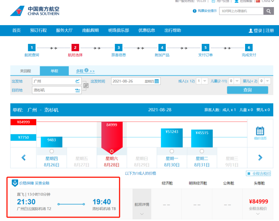279x221 pixels.
Task: Go to next dates with right arrow
Action: tap(260, 157)
